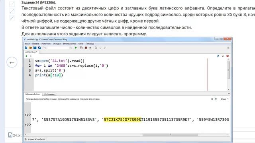
Task: Click the debug file icon next to play
Action: [81, 48]
